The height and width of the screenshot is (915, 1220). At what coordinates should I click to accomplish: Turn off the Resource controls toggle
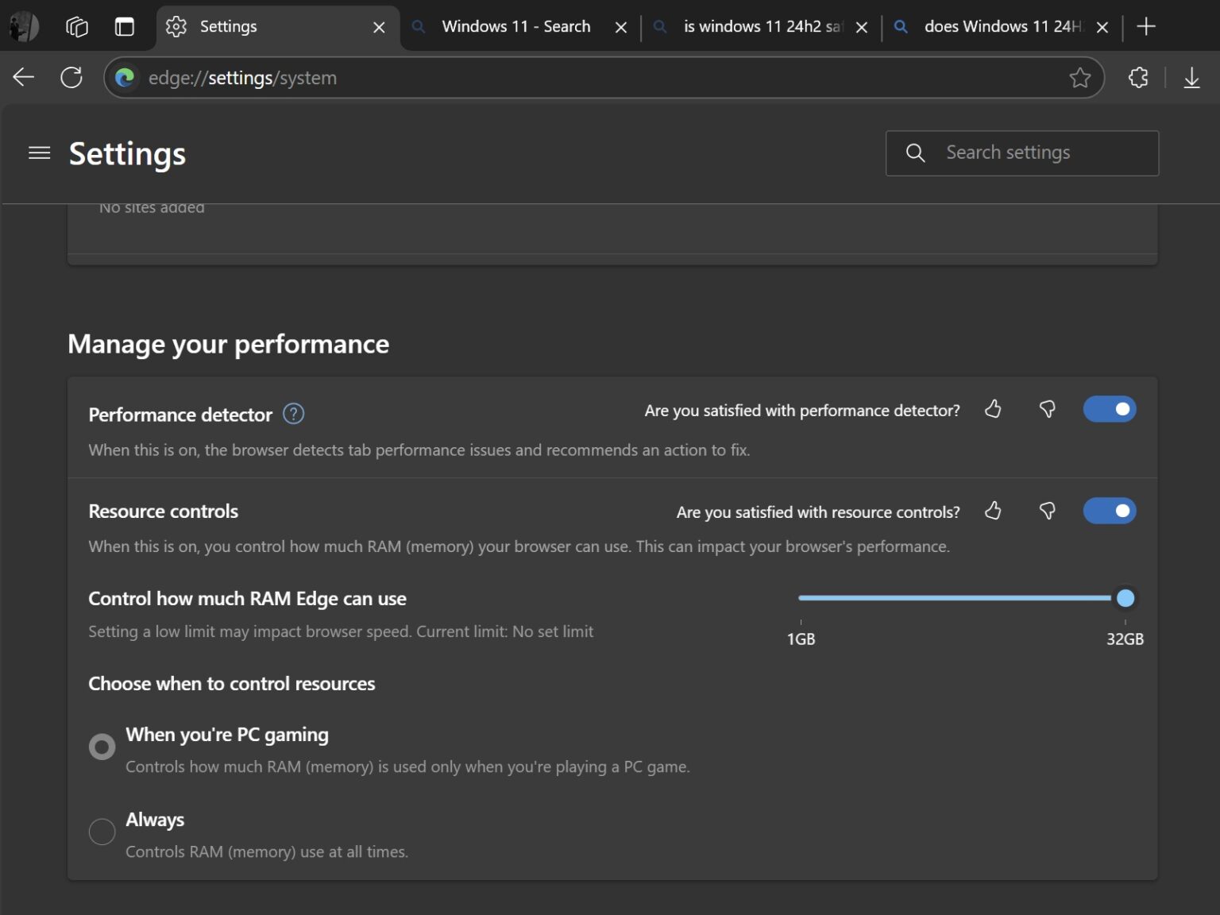coord(1110,511)
